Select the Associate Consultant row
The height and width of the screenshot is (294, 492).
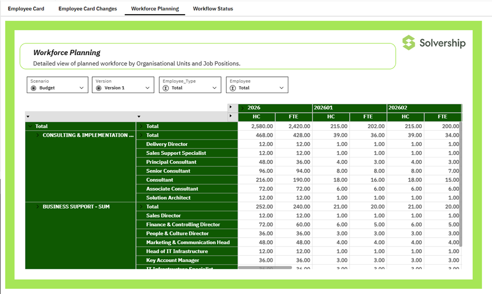pos(187,189)
